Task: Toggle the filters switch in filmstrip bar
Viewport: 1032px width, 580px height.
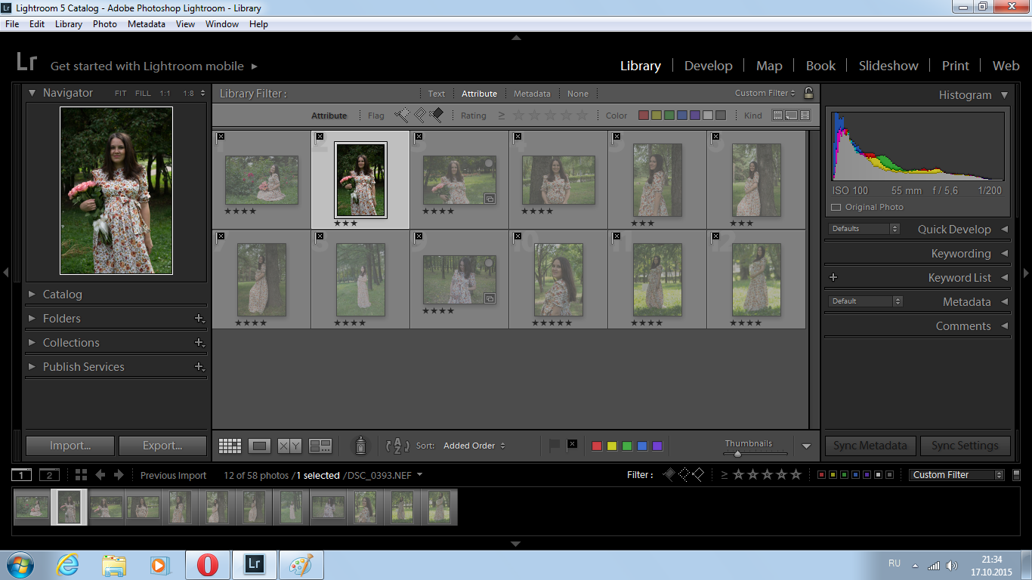Action: (x=1016, y=475)
